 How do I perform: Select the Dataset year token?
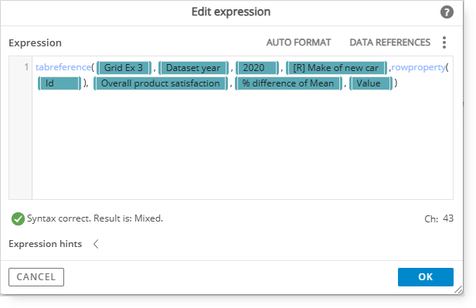point(193,68)
